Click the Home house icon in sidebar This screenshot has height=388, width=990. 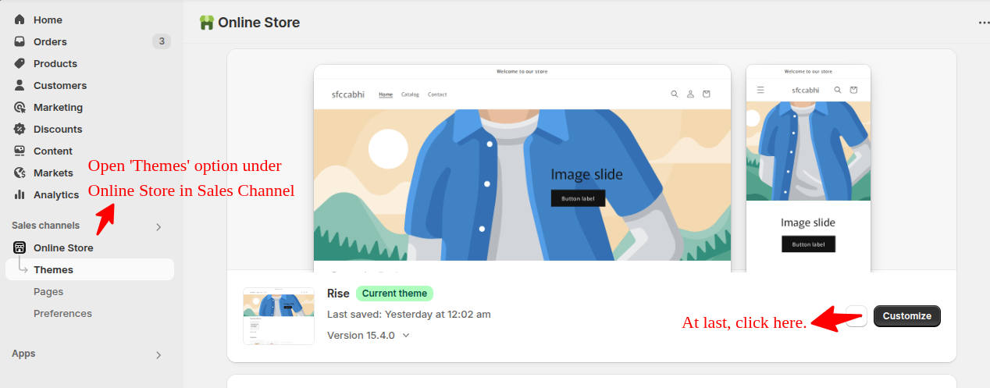click(20, 20)
